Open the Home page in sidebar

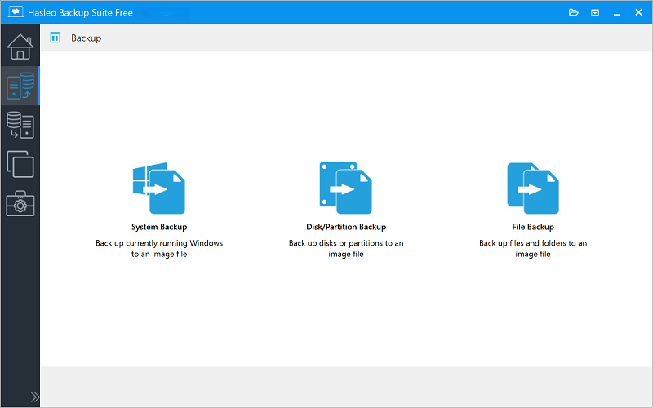[20, 47]
